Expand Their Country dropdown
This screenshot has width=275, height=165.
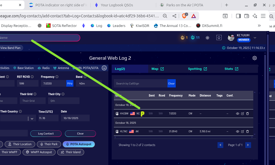[x=32, y=119]
